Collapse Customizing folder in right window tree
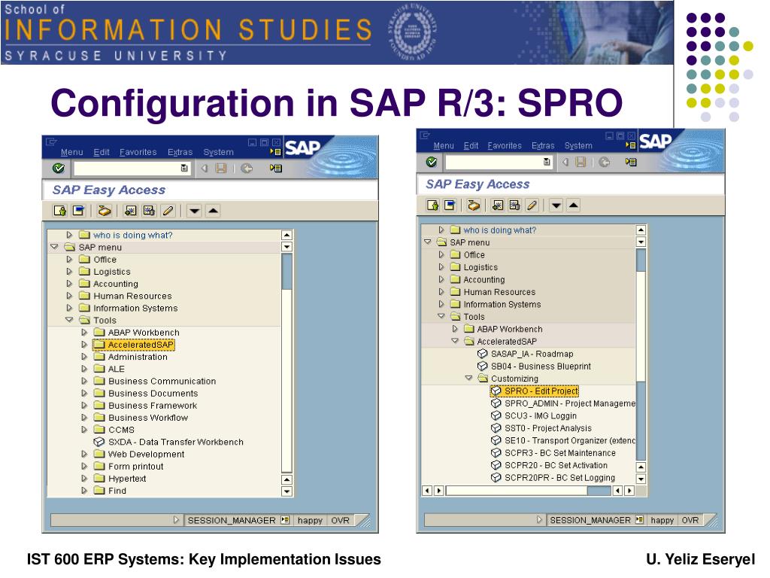The width and height of the screenshot is (770, 578). (468, 378)
